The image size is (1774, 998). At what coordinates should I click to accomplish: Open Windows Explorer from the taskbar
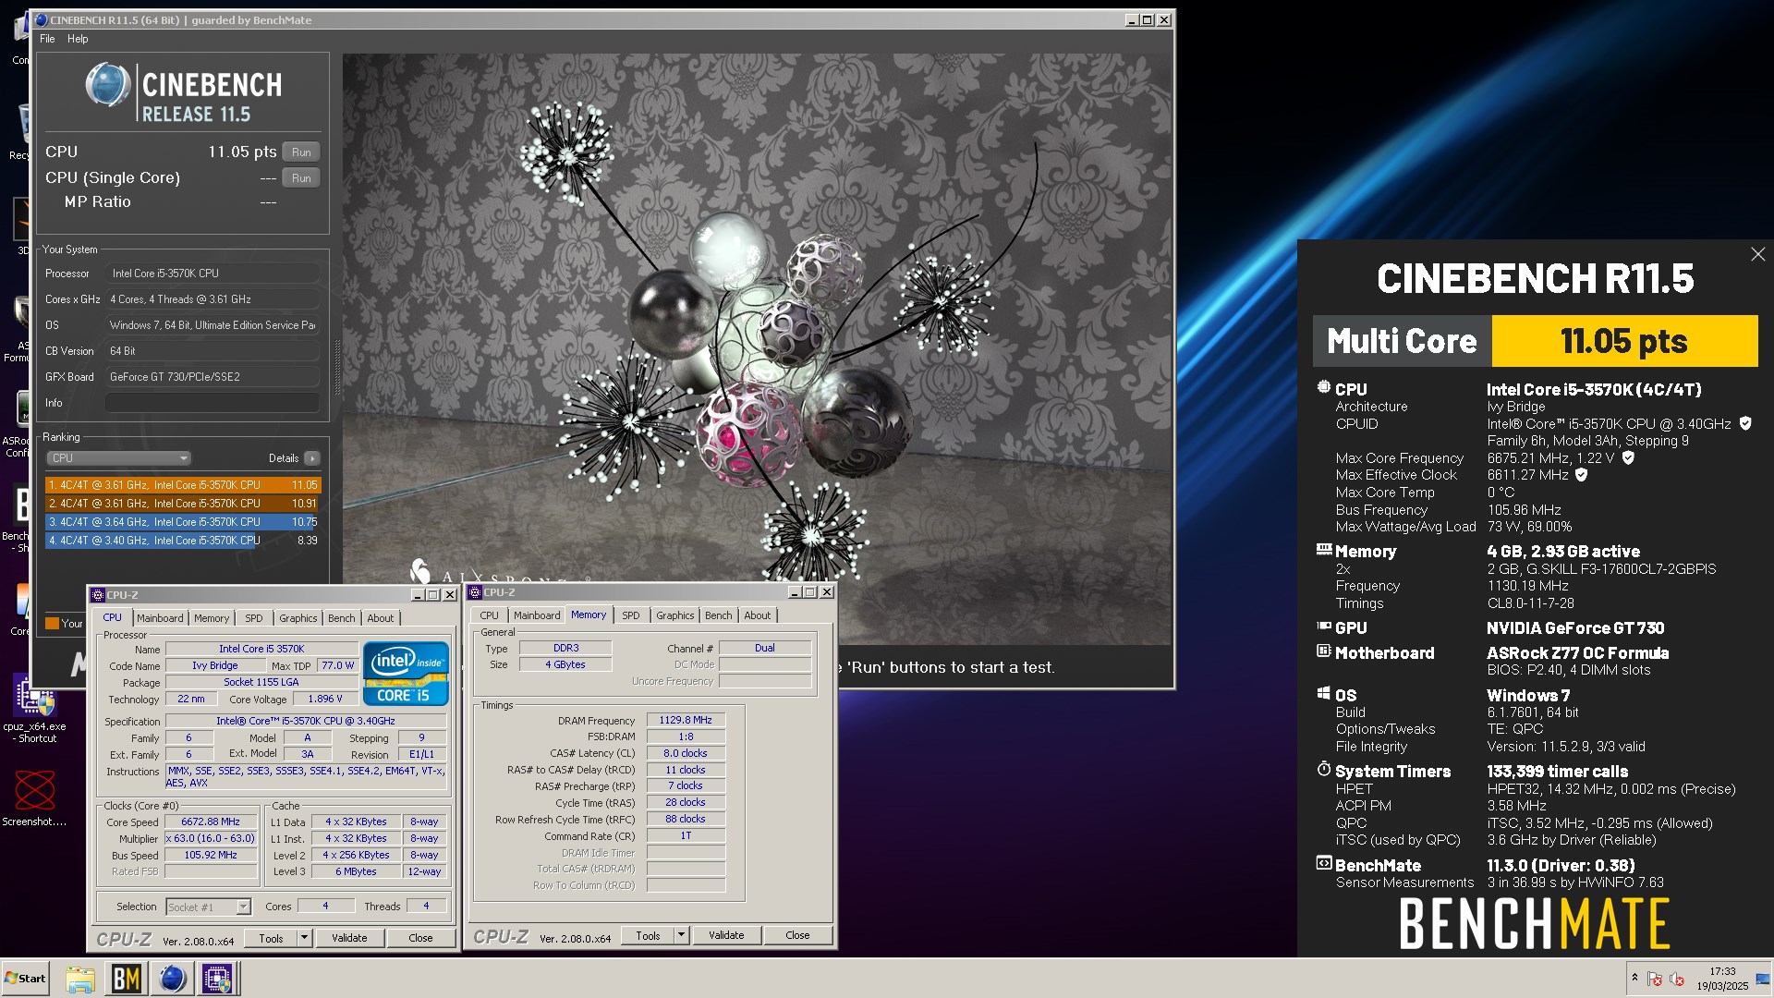[80, 979]
